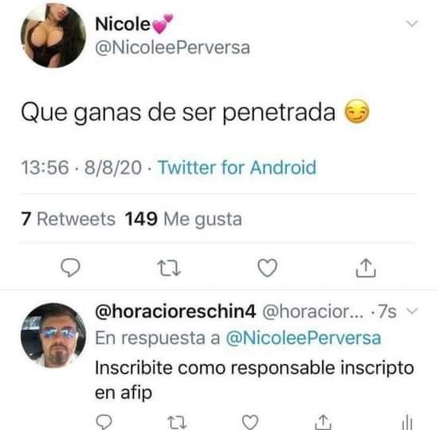Expand options chevron on horacioreschin4's reply
Screen dimensions: 438x430
[412, 310]
